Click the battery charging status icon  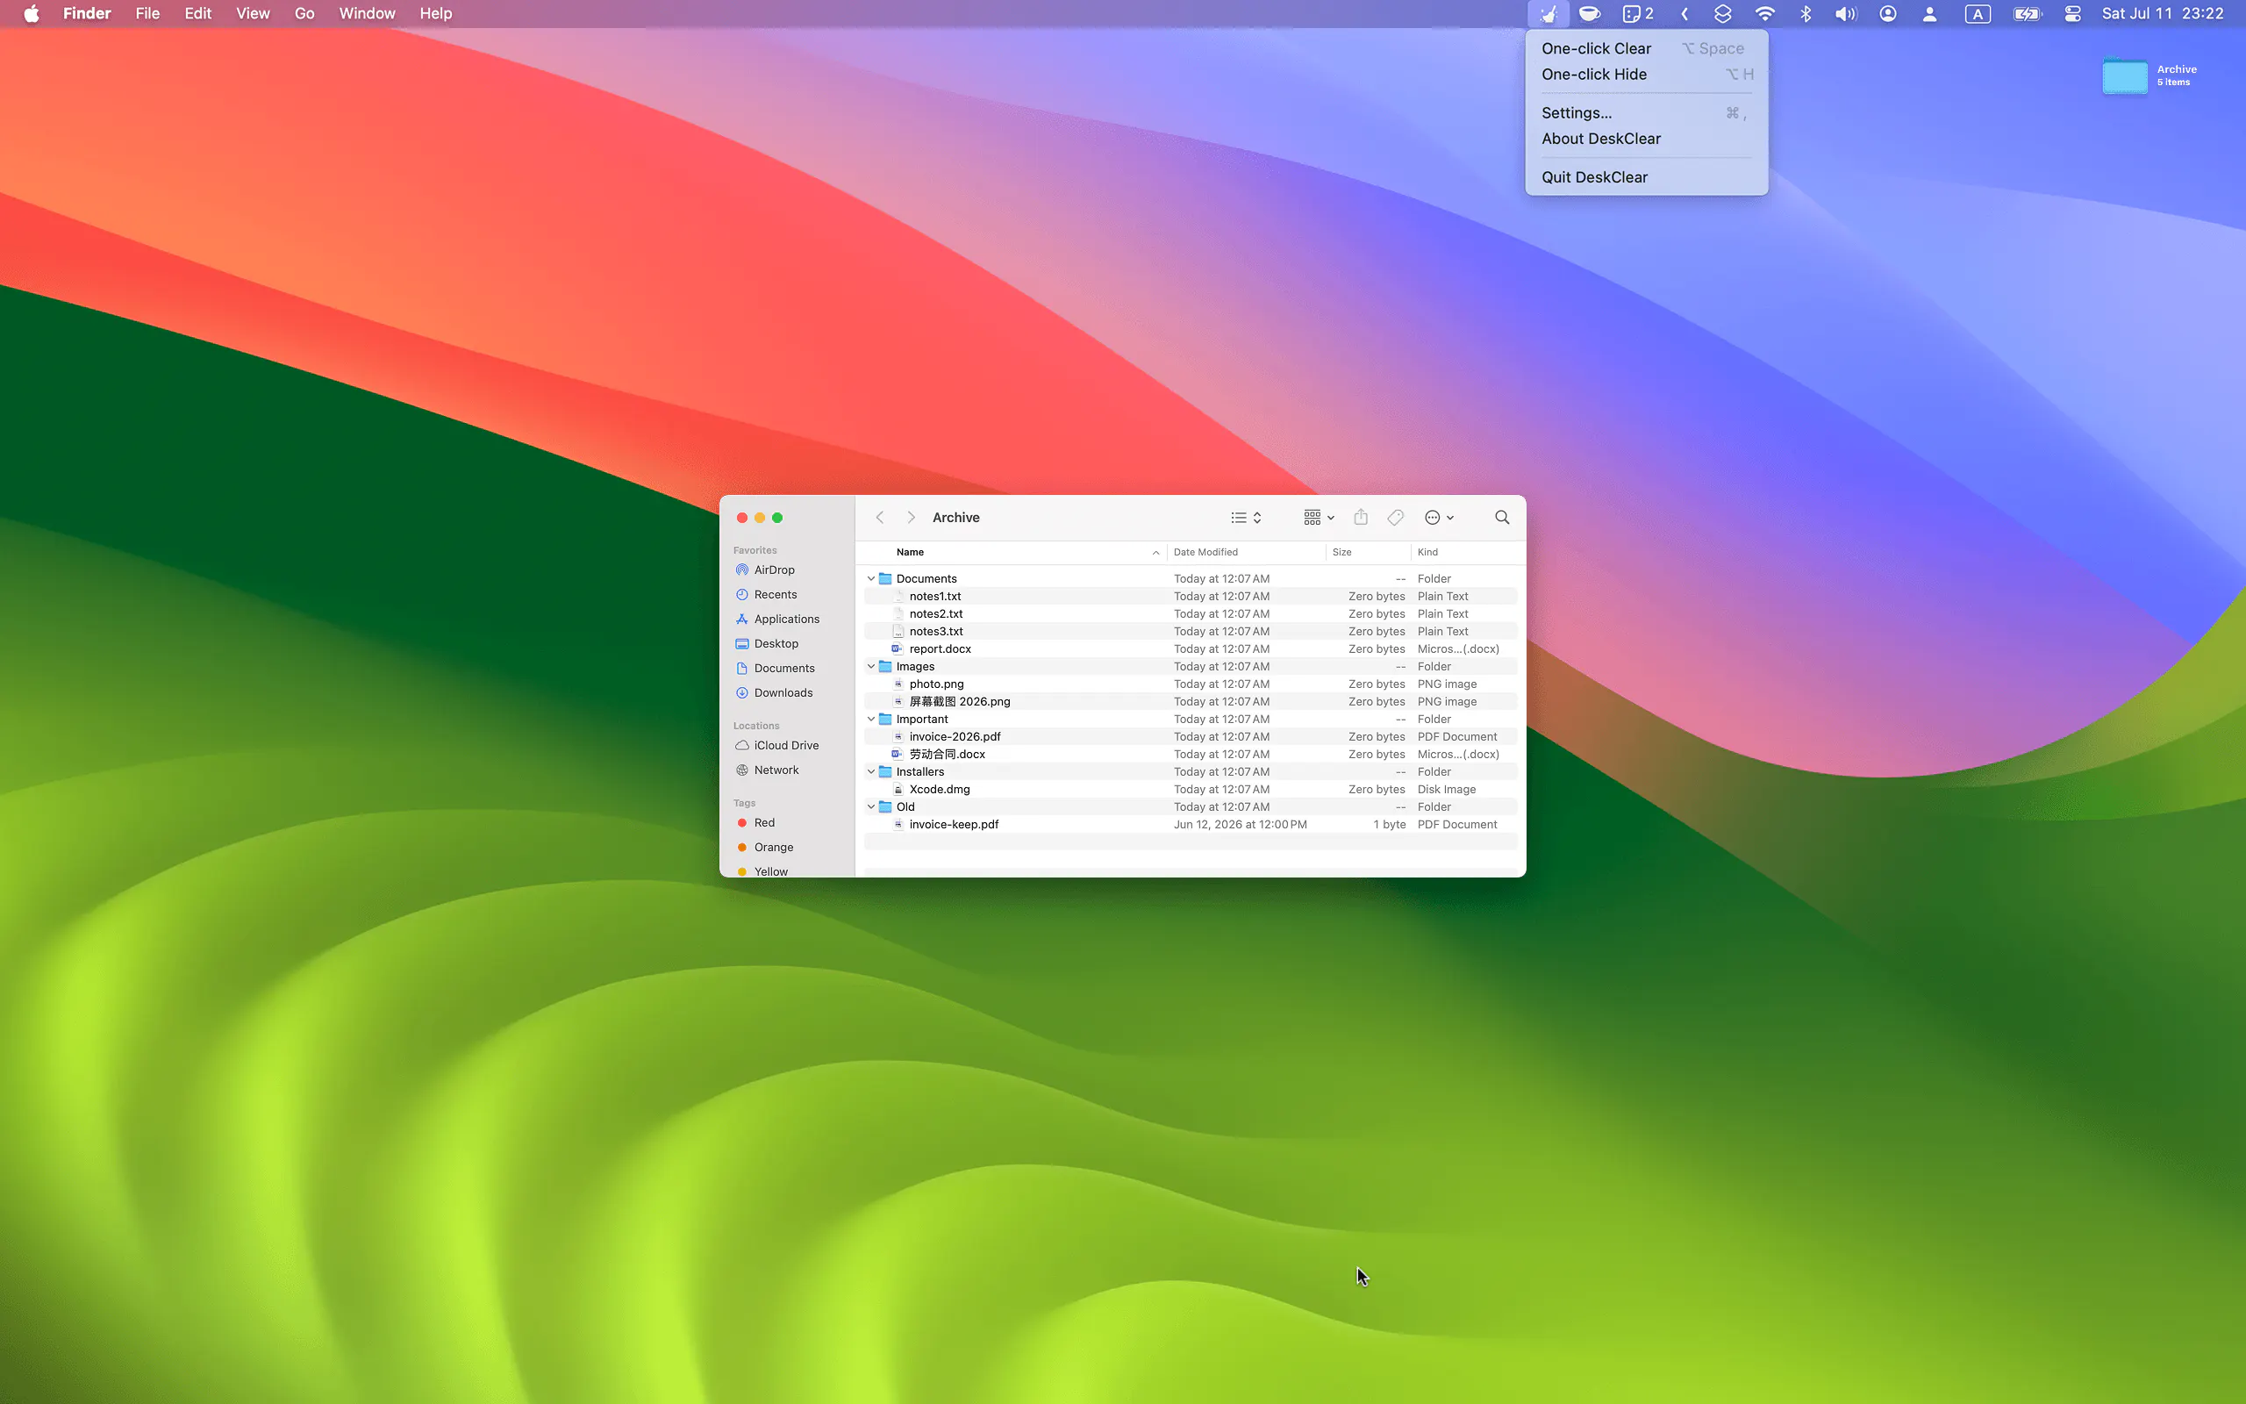pyautogui.click(x=2026, y=14)
